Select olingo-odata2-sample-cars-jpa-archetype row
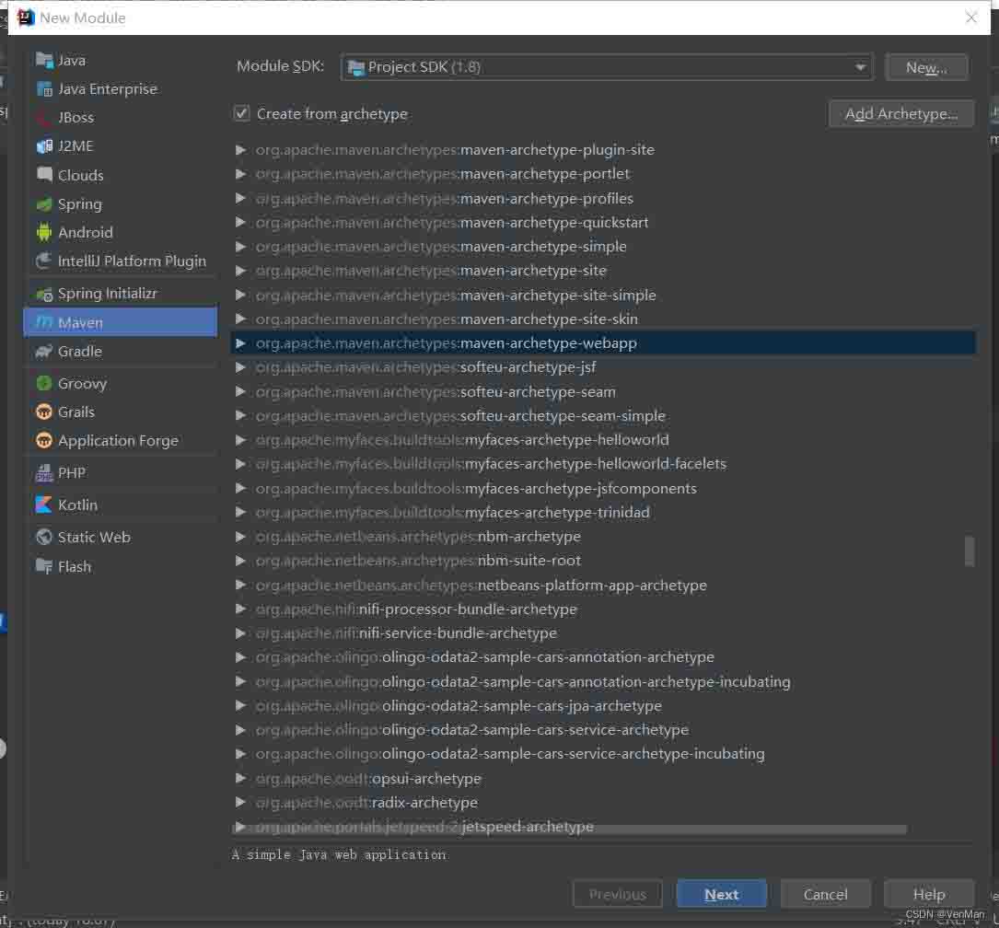This screenshot has width=999, height=928. (x=603, y=706)
